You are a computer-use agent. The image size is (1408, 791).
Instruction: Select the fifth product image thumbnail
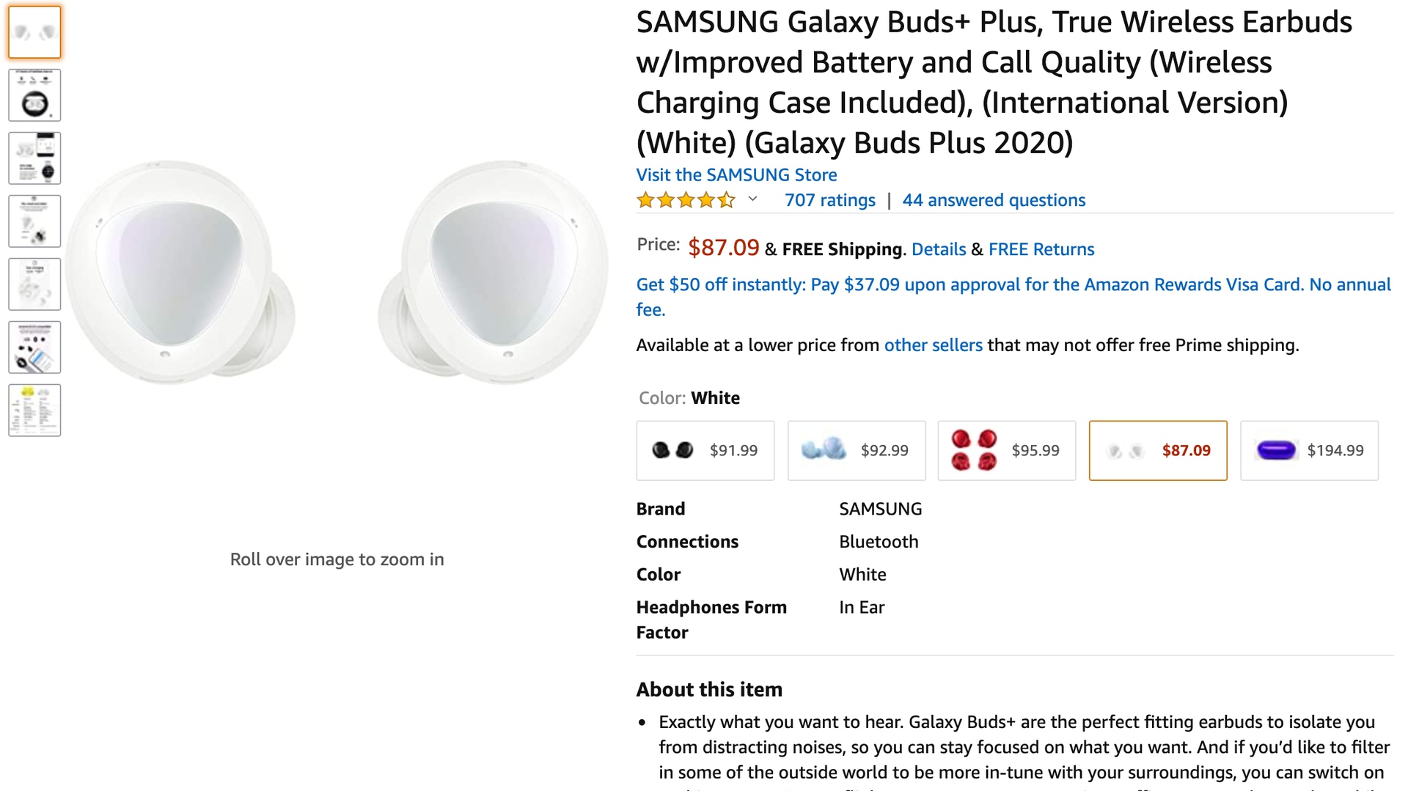(34, 284)
